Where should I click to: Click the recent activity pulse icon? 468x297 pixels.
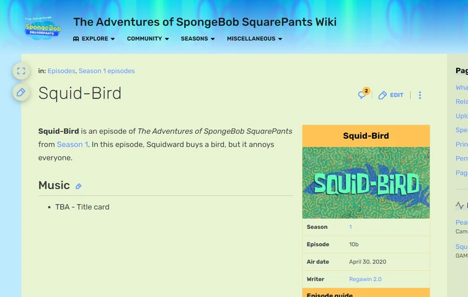click(x=459, y=205)
